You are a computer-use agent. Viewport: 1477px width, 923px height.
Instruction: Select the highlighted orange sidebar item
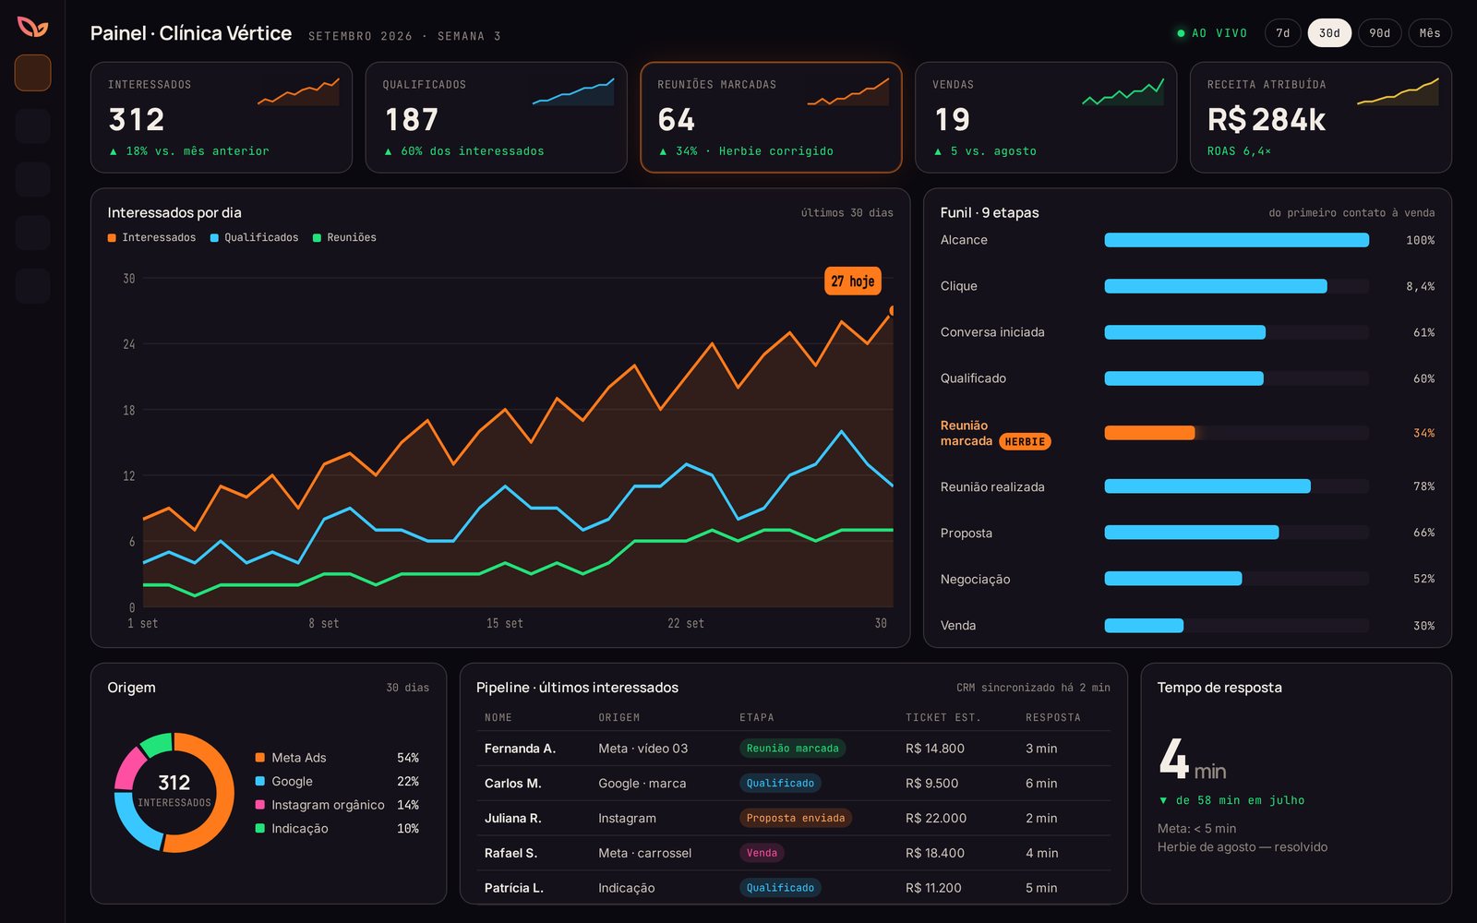[32, 73]
